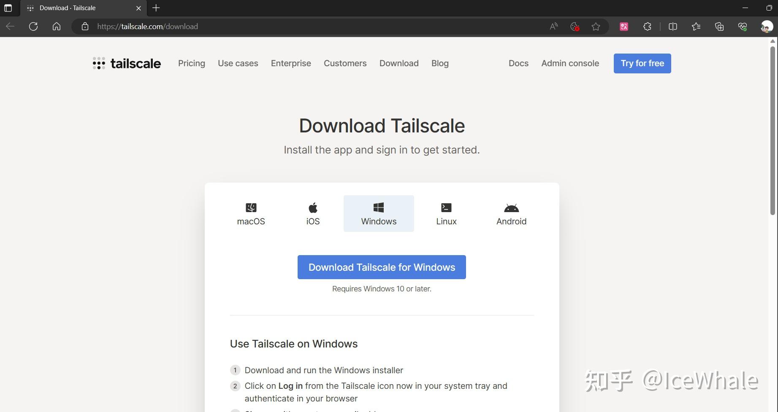Go to the Customers page

pyautogui.click(x=345, y=63)
